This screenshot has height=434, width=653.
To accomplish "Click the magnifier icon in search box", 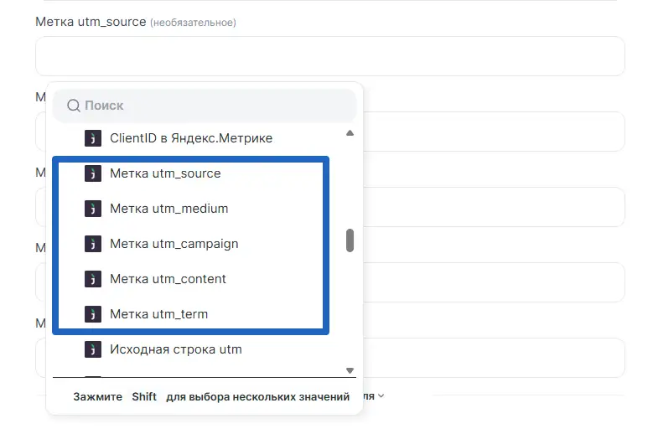I will coord(74,106).
